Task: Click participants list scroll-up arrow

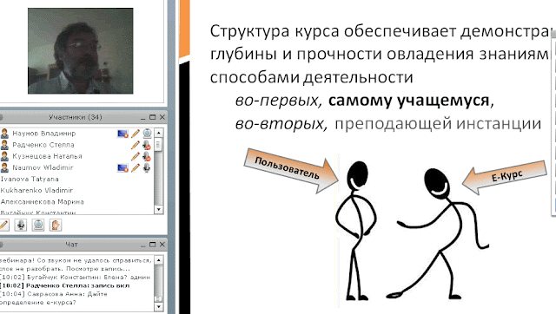Action: [x=158, y=133]
